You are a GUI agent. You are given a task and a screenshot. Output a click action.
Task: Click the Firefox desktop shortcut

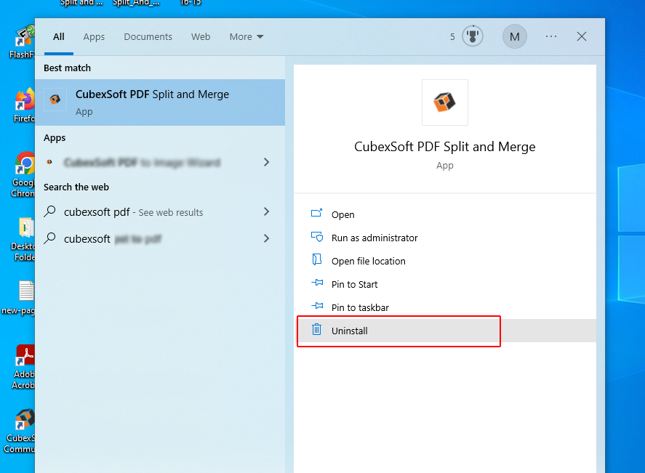[x=24, y=105]
